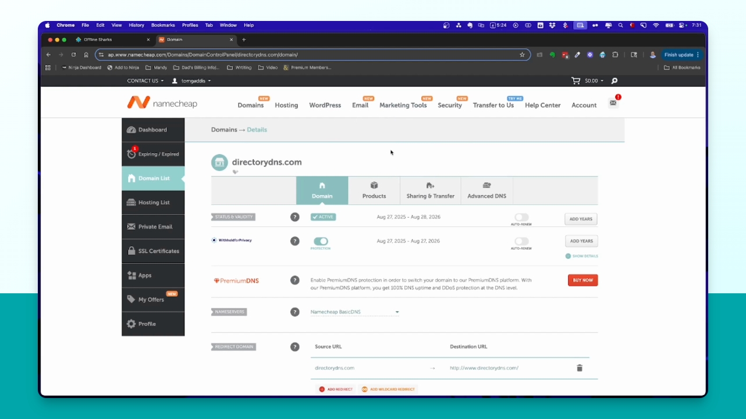Click help icon beside Status & Validity
The width and height of the screenshot is (746, 419).
[295, 217]
